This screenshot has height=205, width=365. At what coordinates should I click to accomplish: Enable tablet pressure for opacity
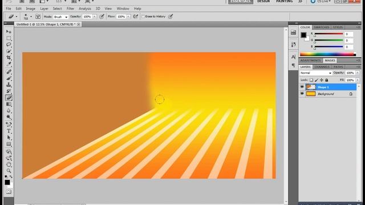[x=102, y=17]
